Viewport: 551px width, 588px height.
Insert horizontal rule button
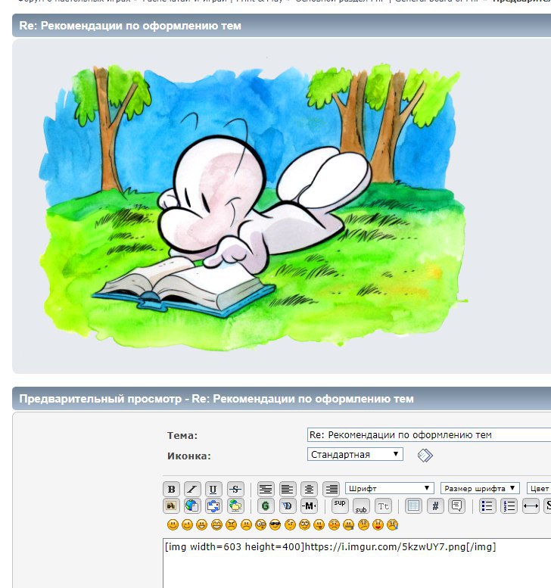531,506
